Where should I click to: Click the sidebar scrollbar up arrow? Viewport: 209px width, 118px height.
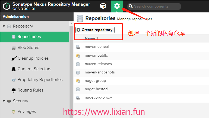click(71, 23)
